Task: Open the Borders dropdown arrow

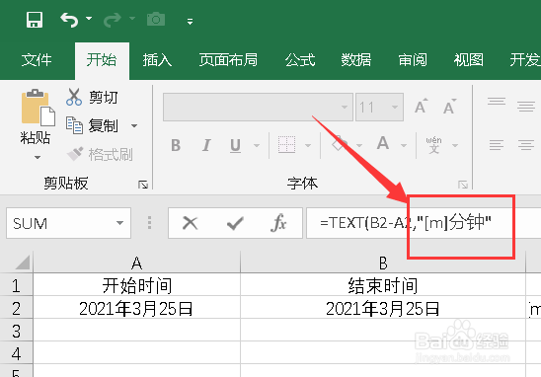Action: point(308,145)
